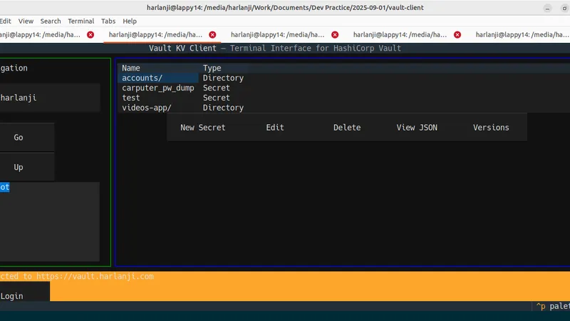Click the Delete button
The height and width of the screenshot is (321, 570).
click(347, 128)
